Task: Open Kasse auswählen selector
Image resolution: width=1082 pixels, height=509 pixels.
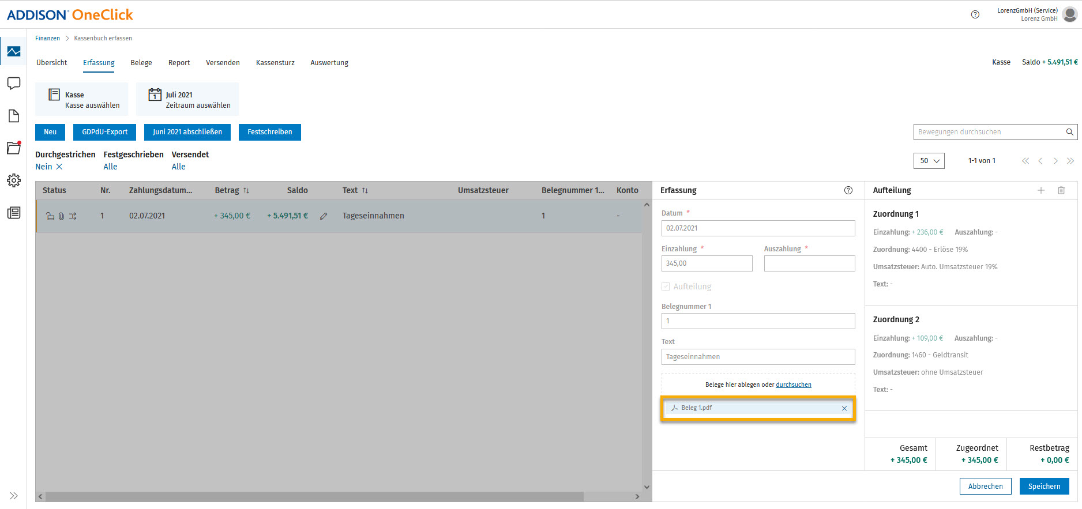Action: pos(82,99)
